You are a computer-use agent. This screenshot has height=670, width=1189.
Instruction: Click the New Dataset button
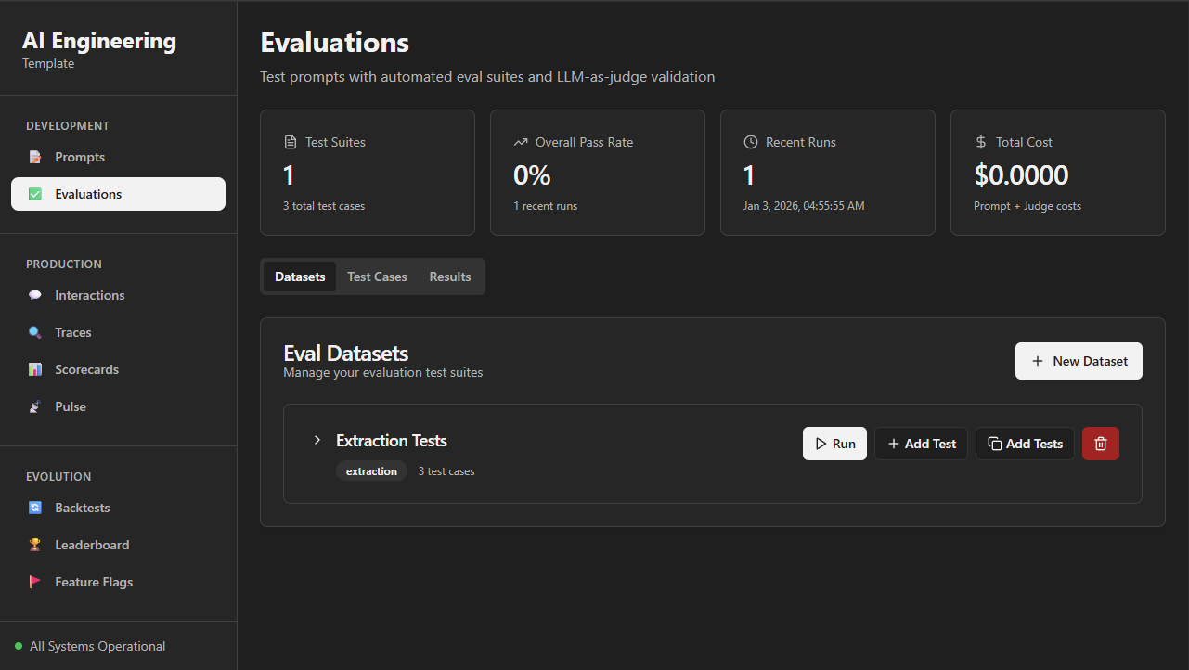[1078, 360]
